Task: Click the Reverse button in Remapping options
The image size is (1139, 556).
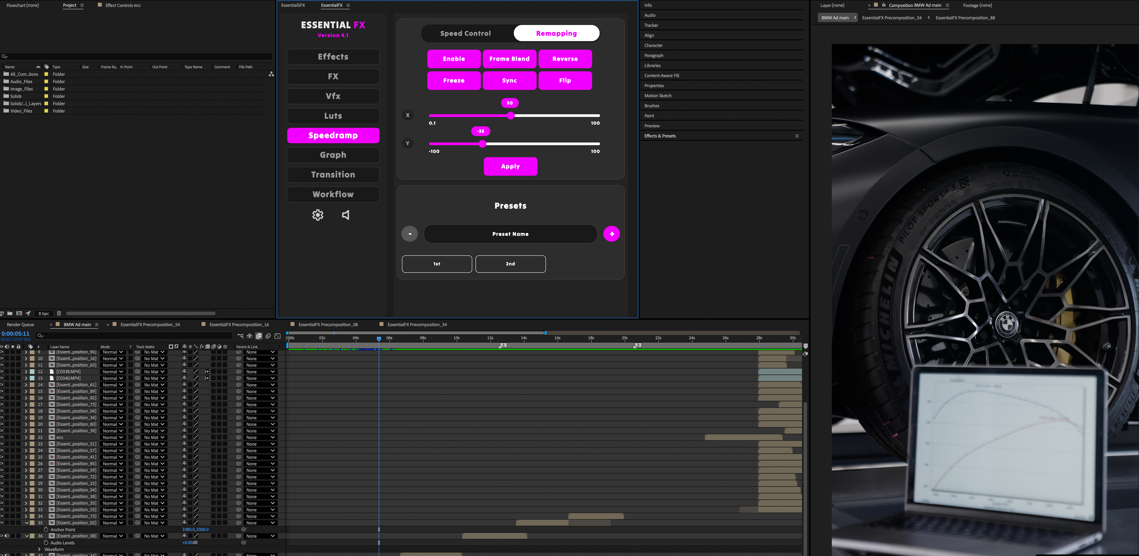Action: 565,59
